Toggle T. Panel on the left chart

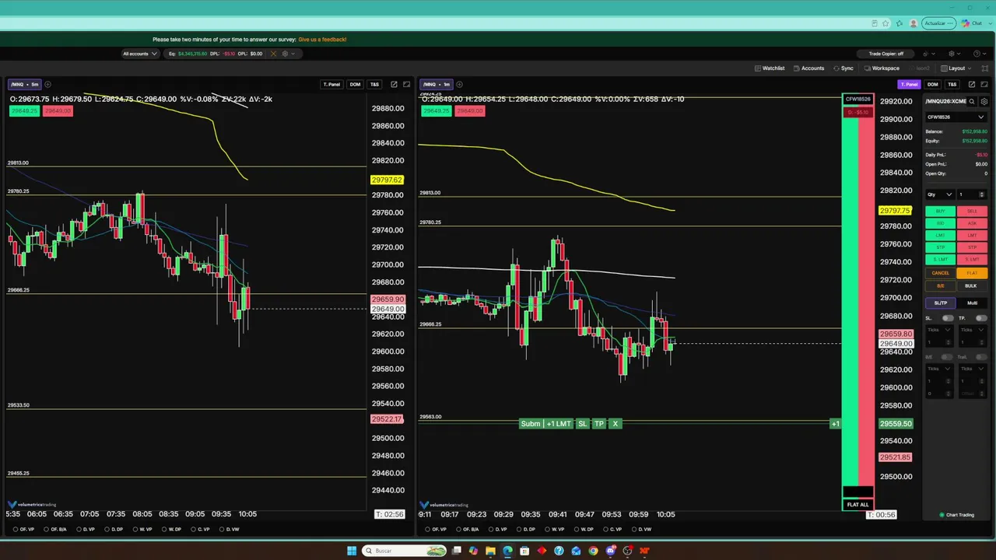tap(331, 84)
